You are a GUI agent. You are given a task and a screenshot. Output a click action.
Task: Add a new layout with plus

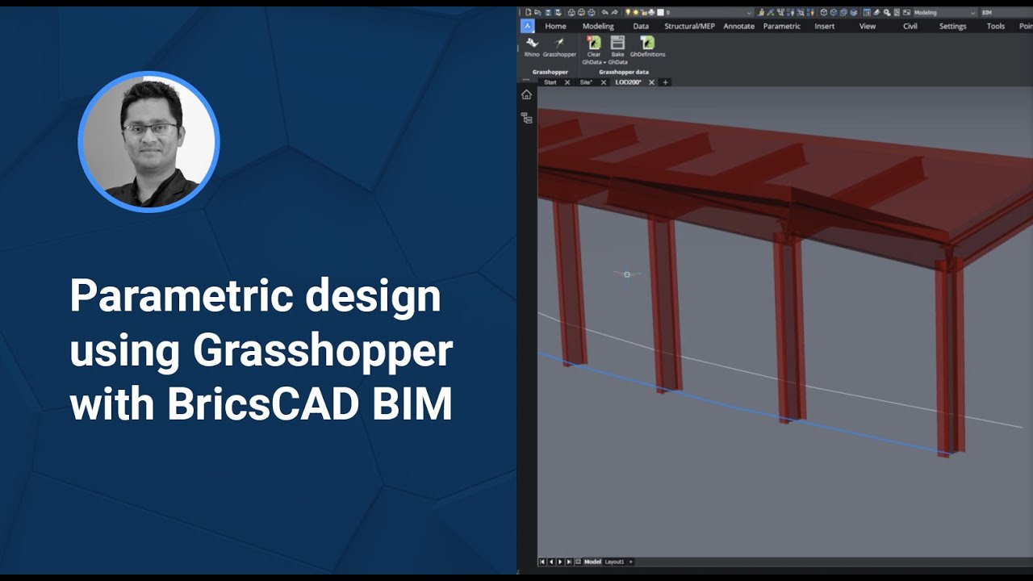point(631,562)
